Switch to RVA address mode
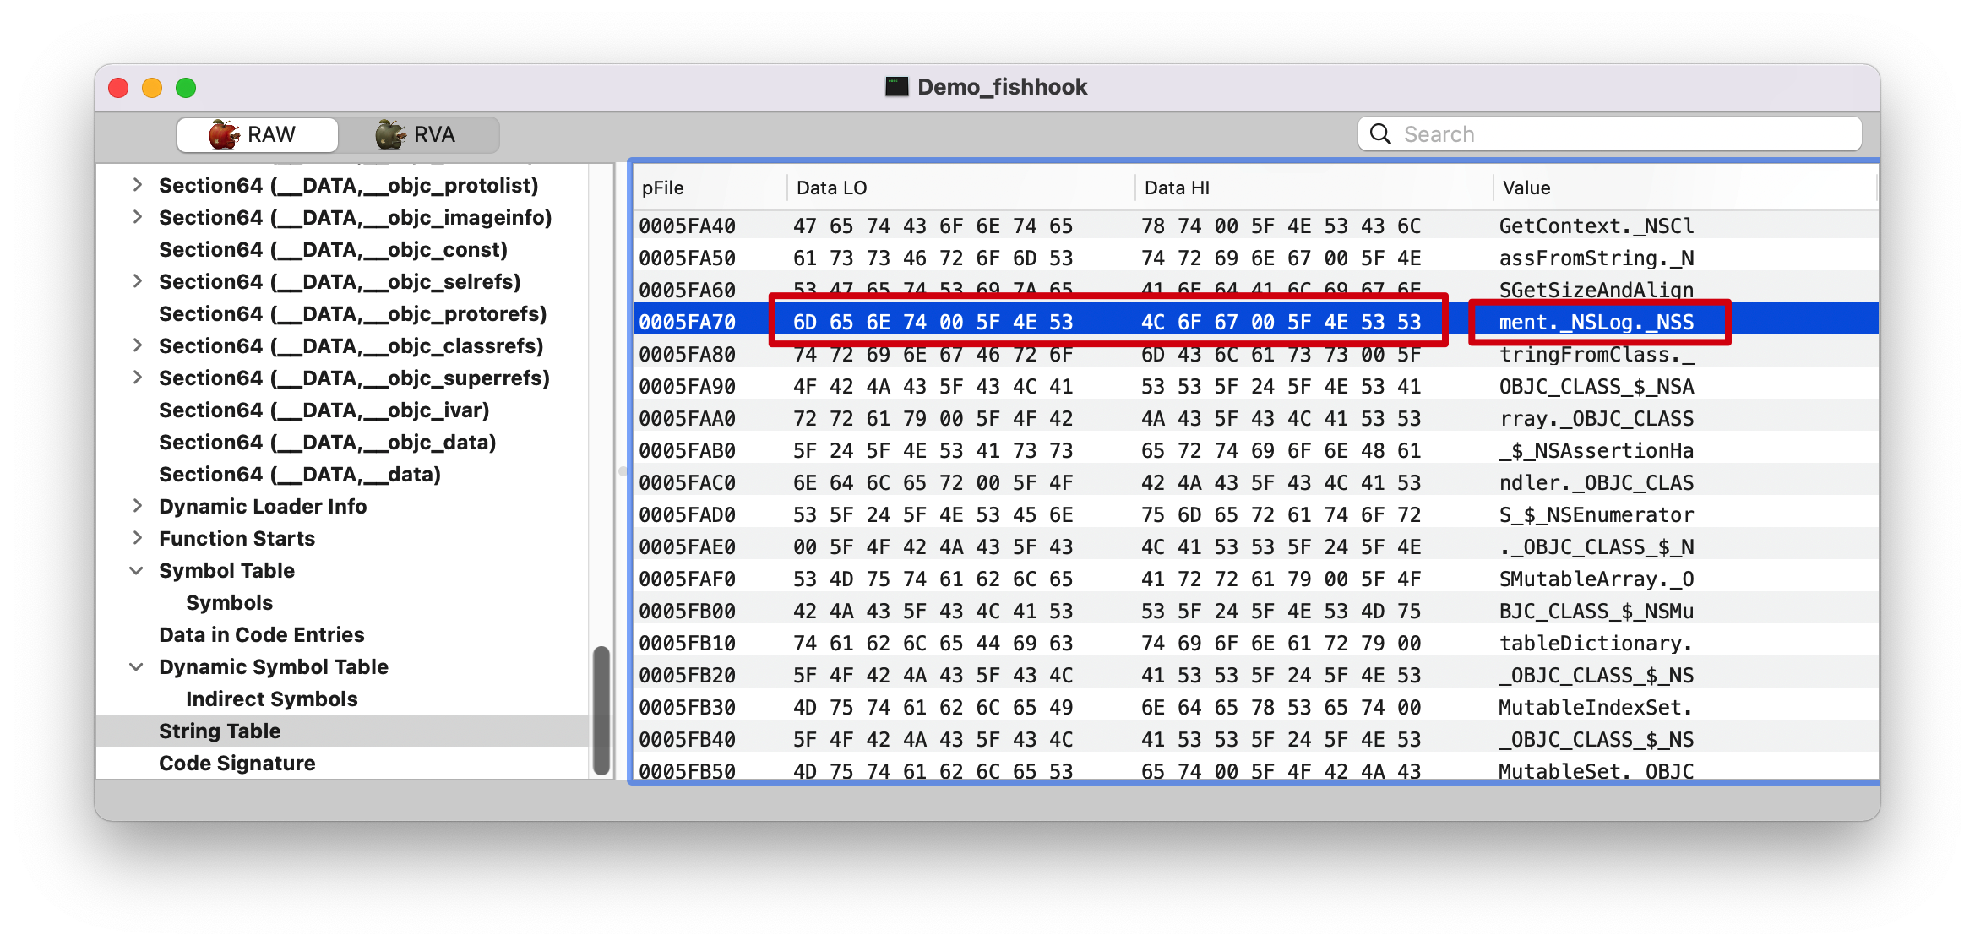 [417, 135]
